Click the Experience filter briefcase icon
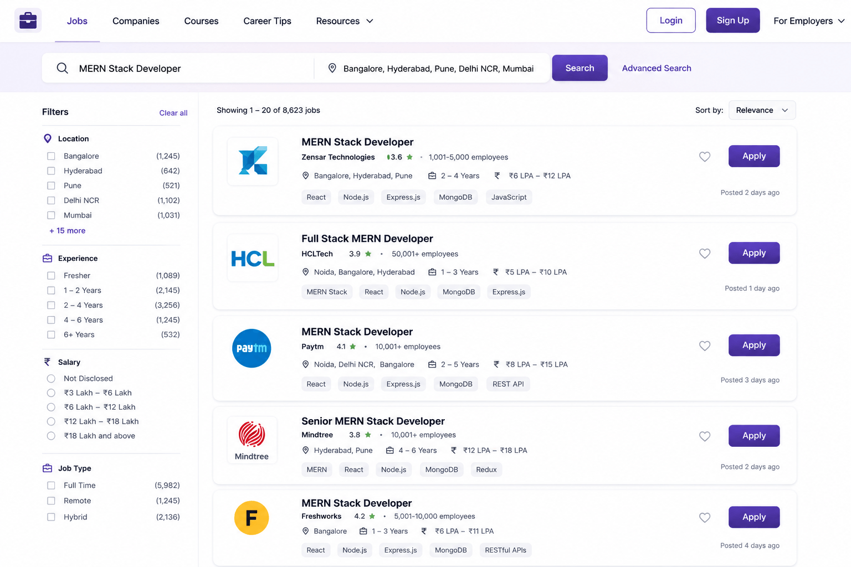 (48, 258)
